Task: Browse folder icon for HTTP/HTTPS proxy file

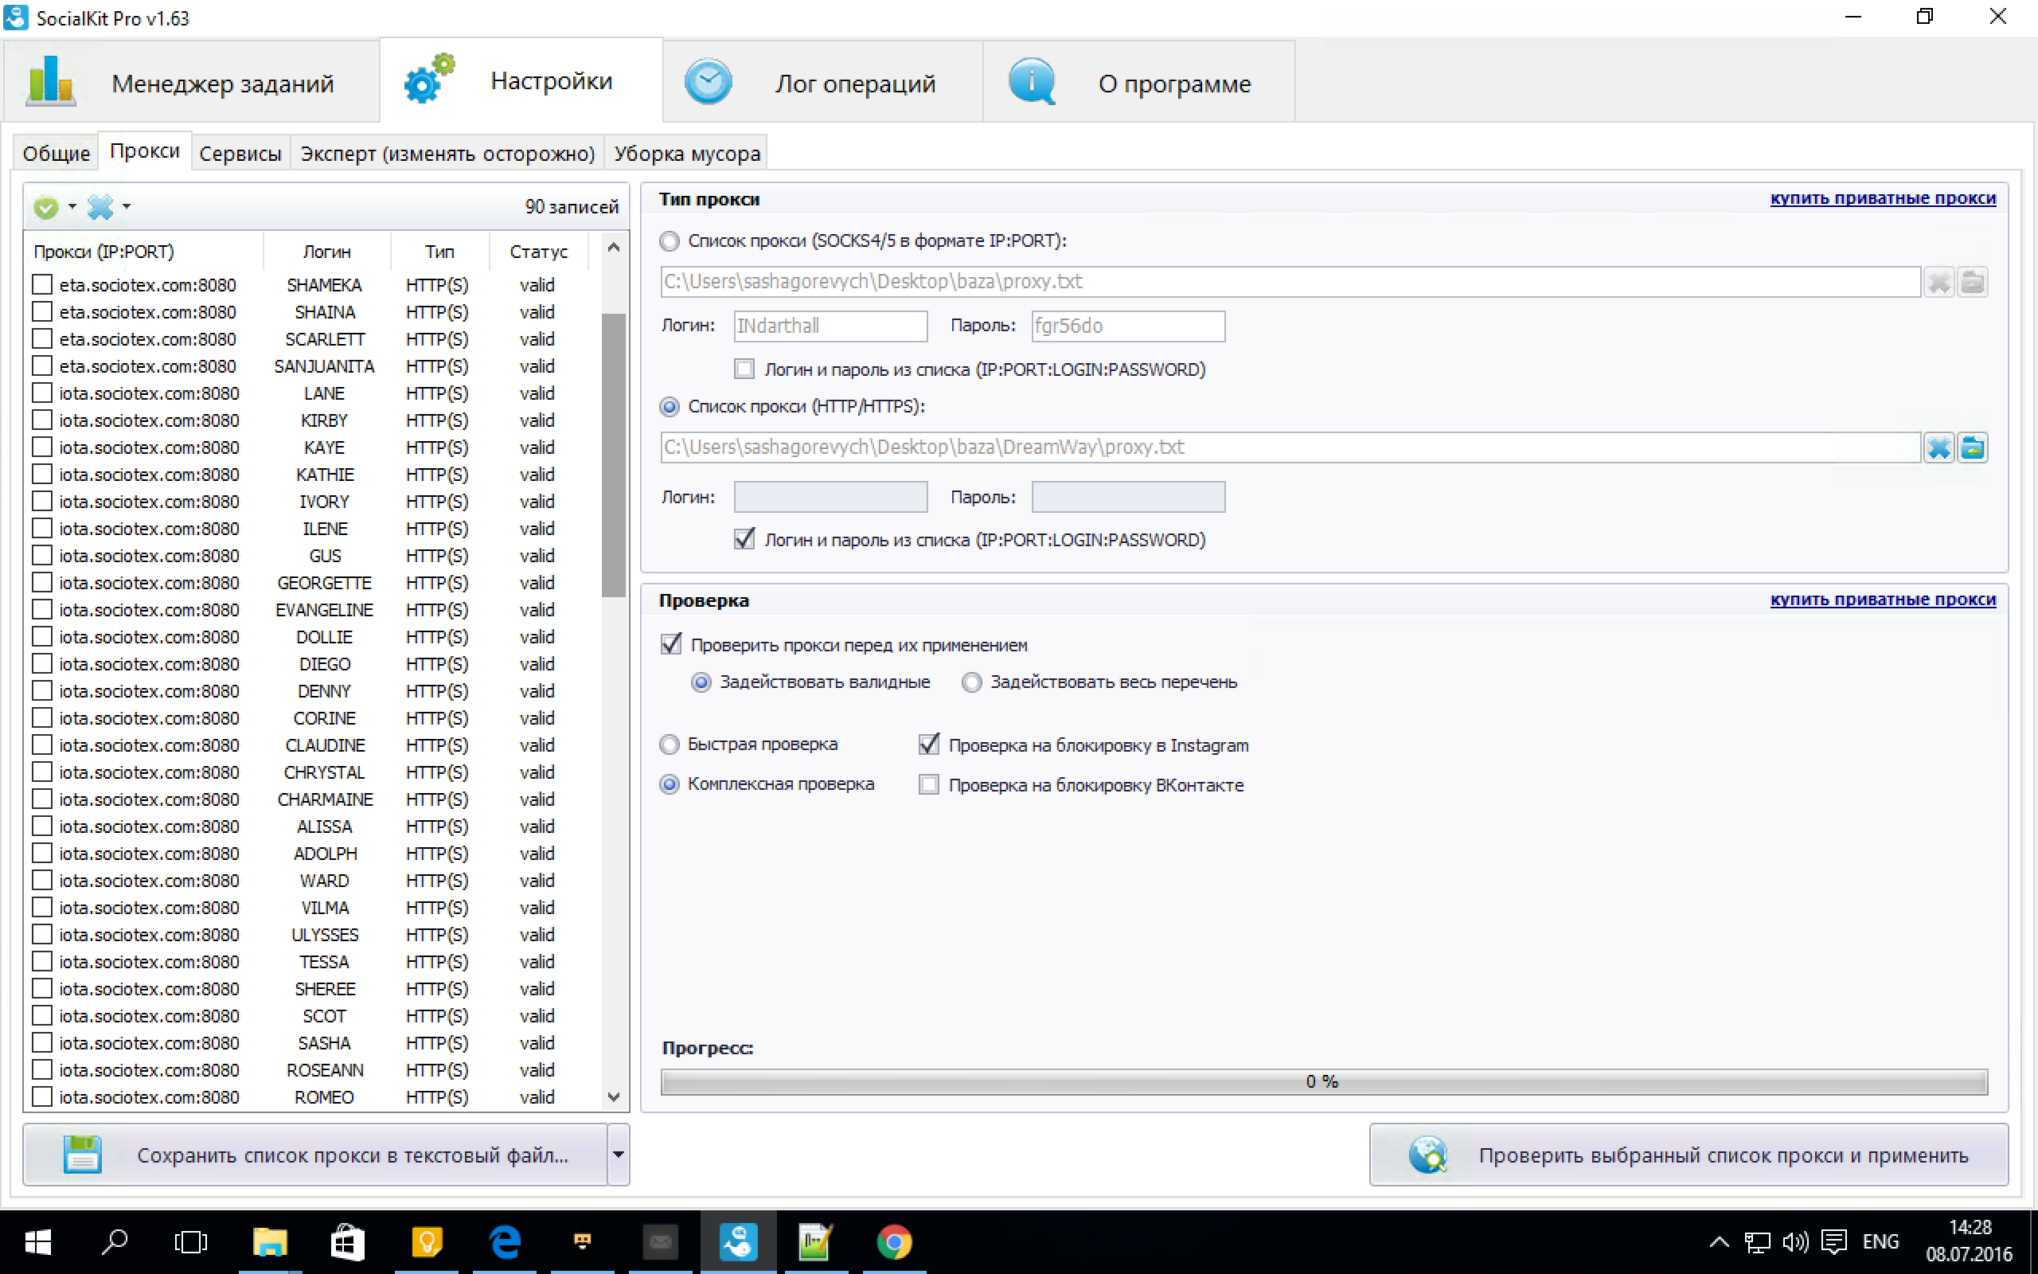Action: point(1972,447)
